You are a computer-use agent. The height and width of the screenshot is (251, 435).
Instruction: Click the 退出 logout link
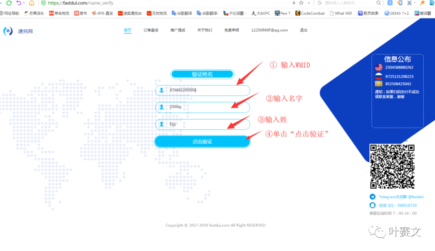[303, 30]
